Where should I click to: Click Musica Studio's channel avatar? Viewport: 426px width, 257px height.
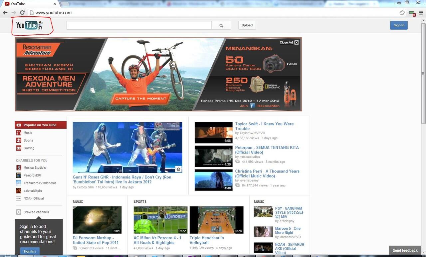(19, 167)
